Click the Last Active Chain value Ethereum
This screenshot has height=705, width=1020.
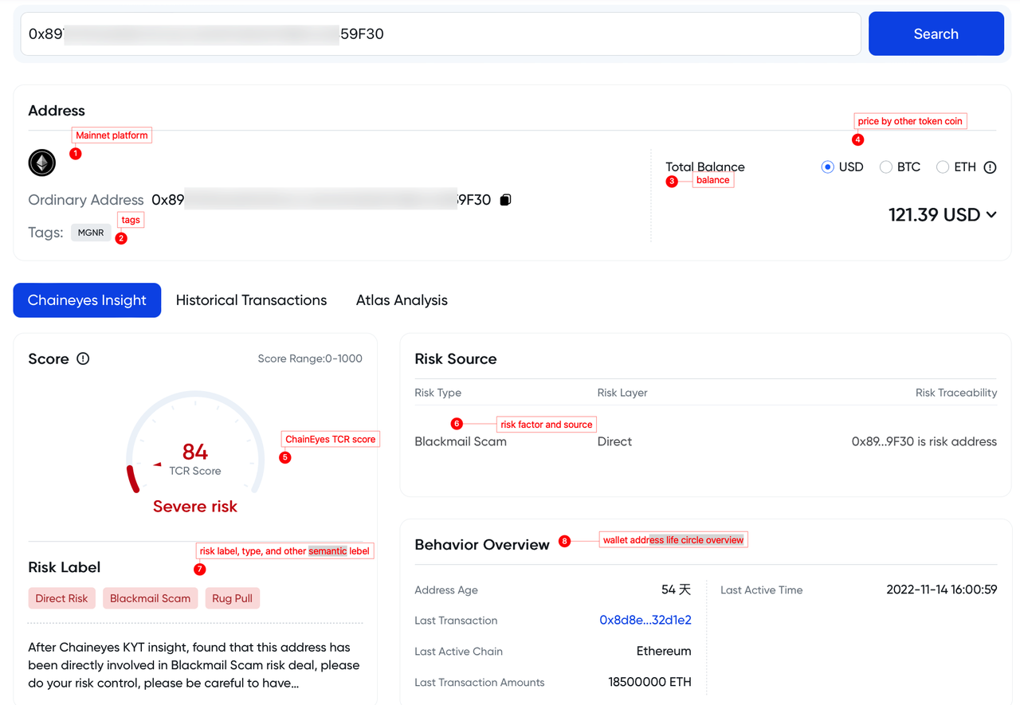(x=664, y=651)
